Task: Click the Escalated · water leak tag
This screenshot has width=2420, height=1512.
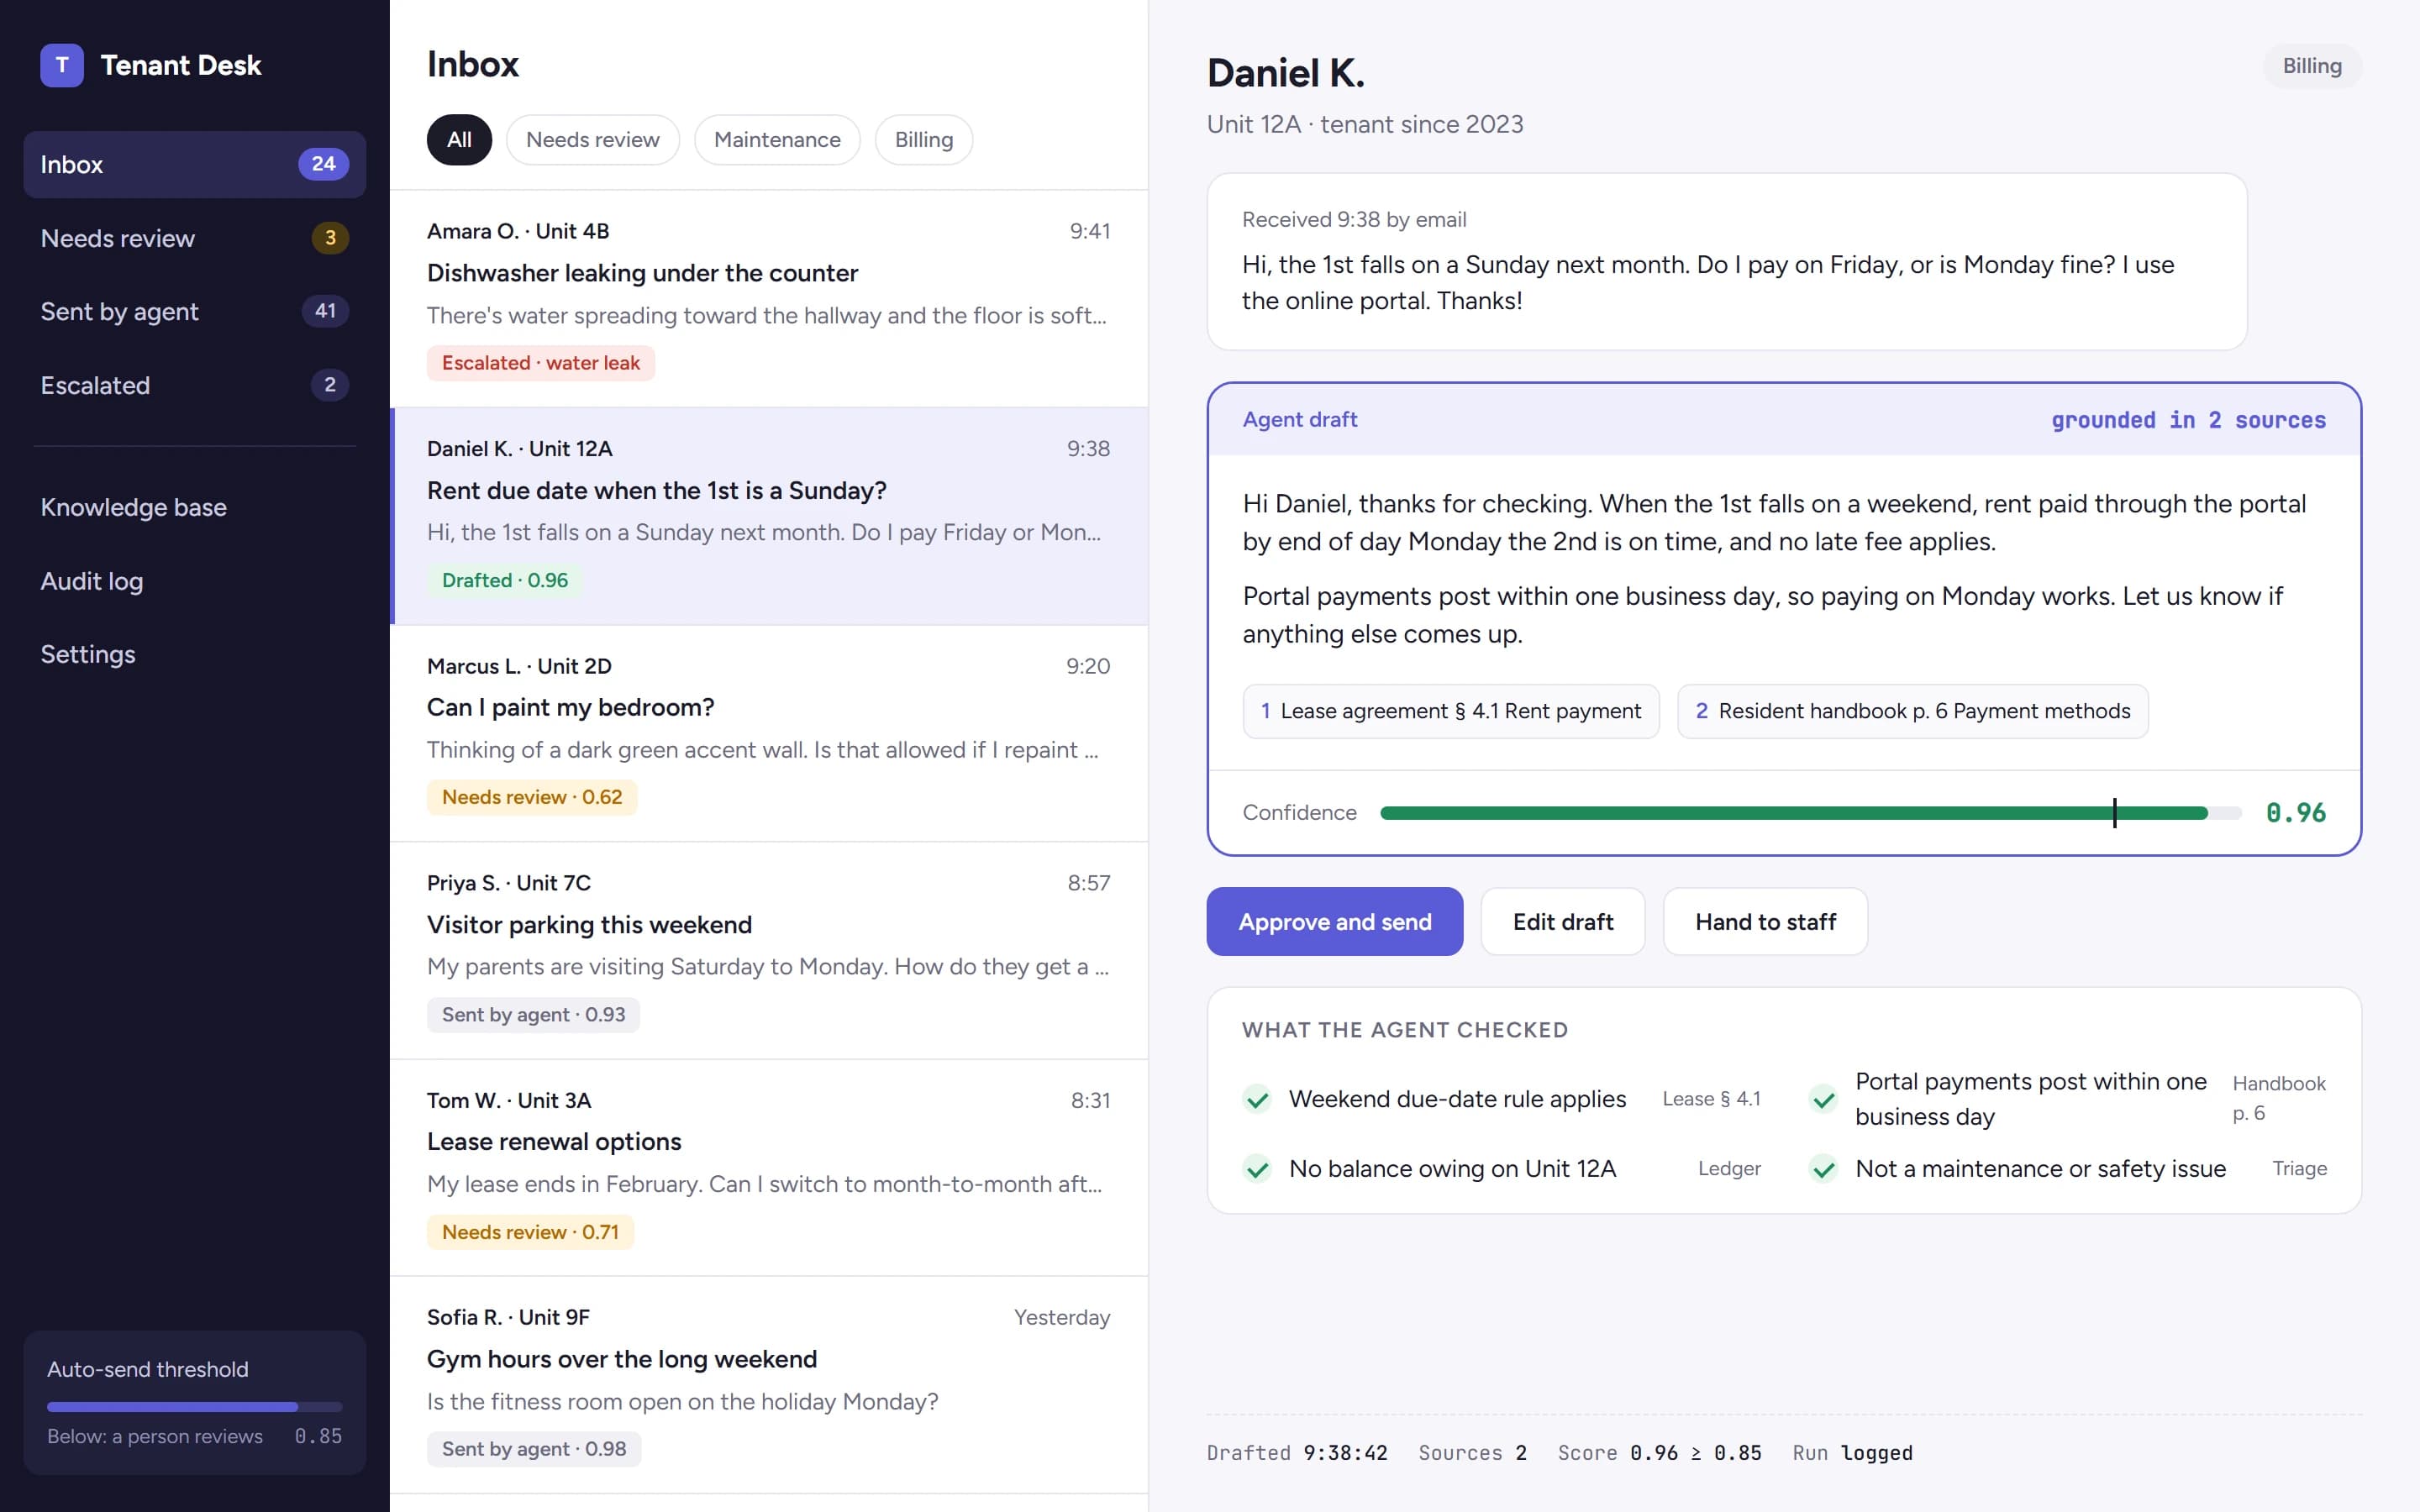Action: 541,363
